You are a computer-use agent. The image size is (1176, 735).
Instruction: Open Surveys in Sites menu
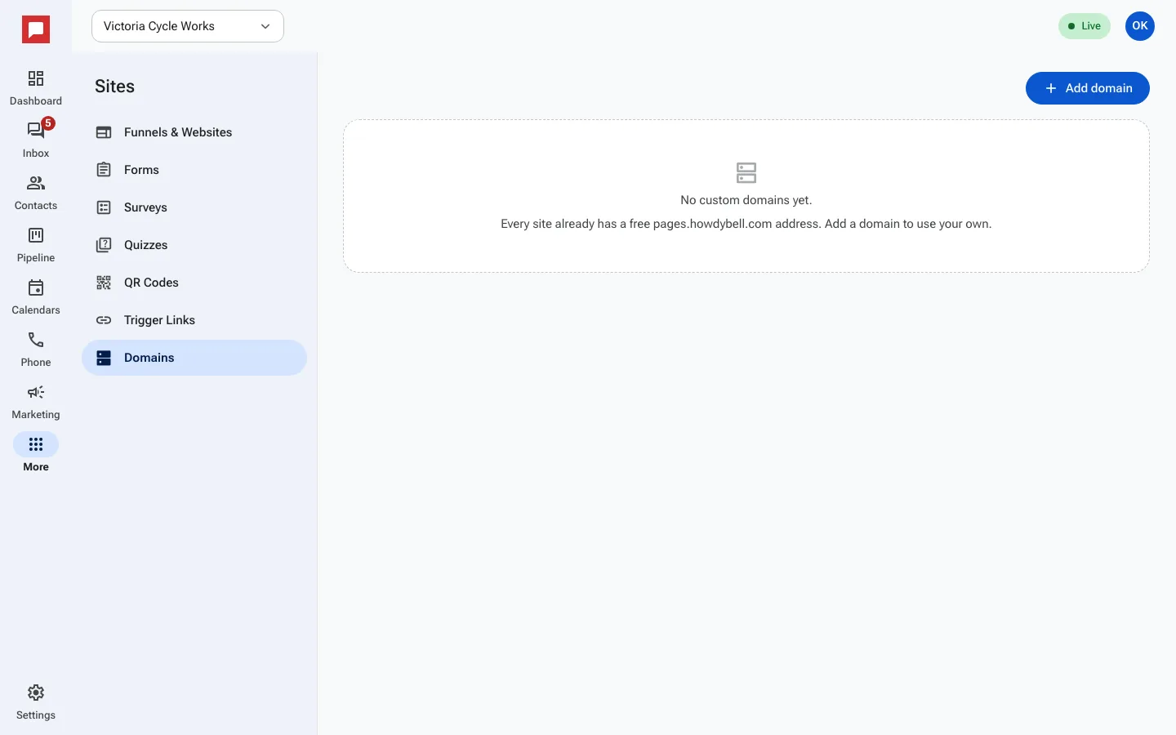coord(194,207)
